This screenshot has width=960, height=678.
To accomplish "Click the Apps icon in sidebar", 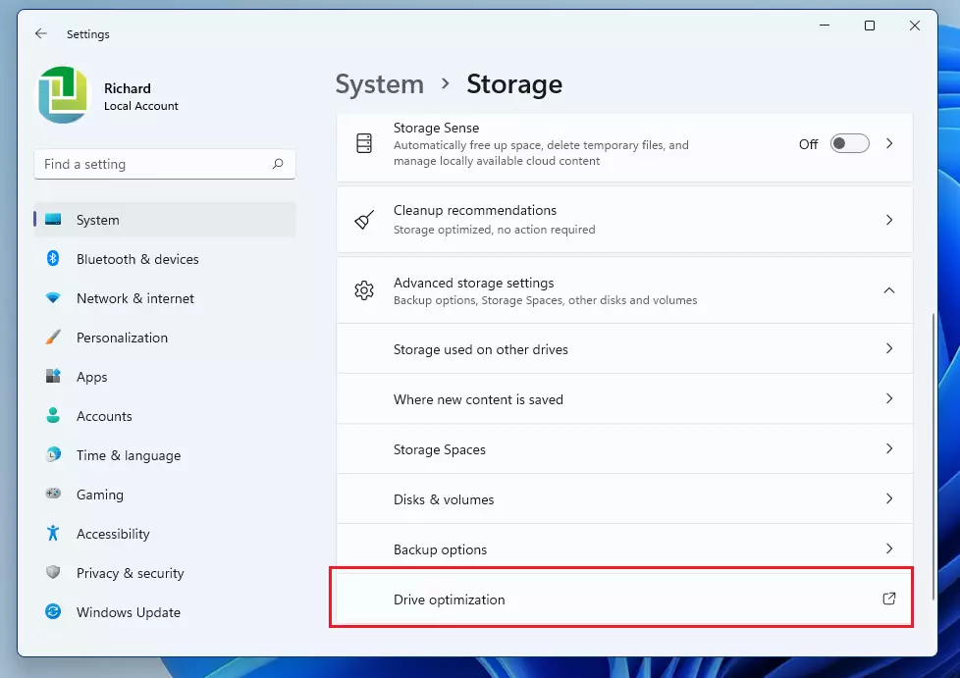I will [53, 376].
